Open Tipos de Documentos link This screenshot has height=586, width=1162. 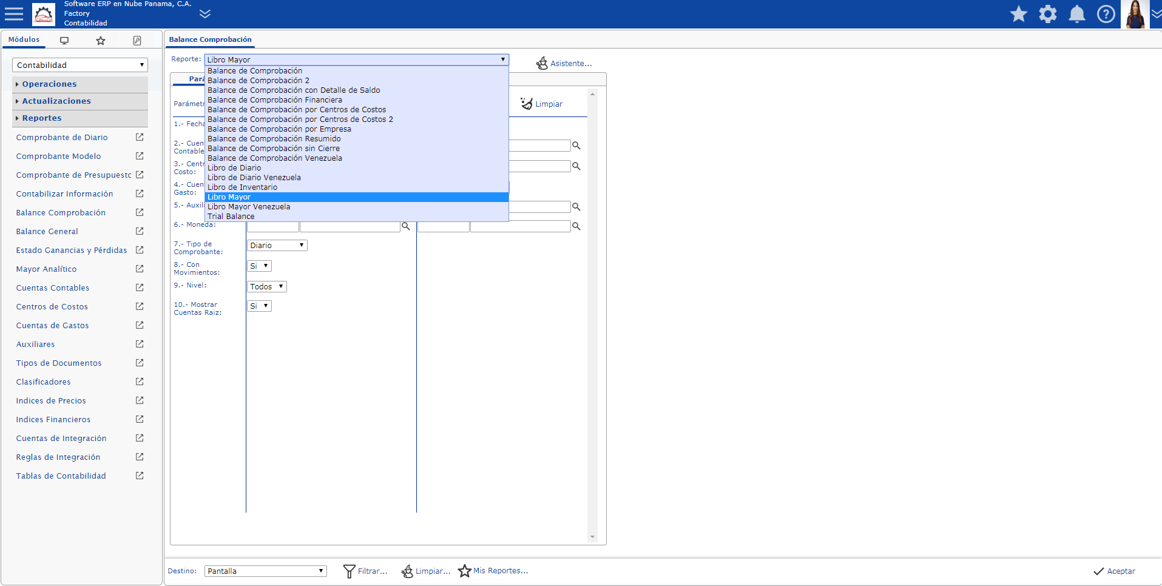tap(59, 363)
